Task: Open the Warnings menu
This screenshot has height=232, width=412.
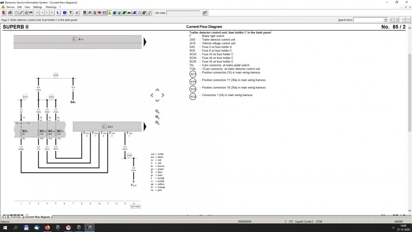Action: pyautogui.click(x=51, y=7)
